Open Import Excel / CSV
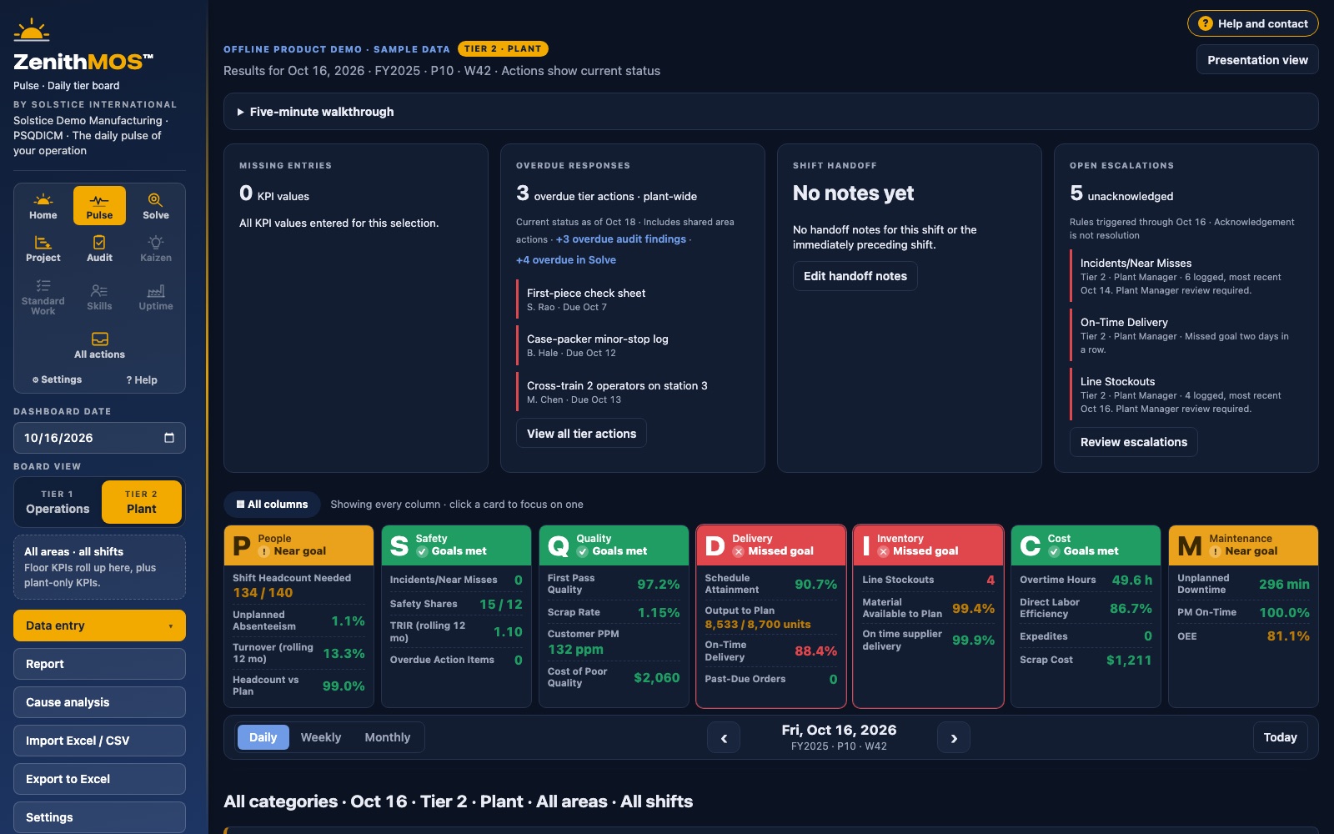This screenshot has width=1334, height=834. point(99,741)
